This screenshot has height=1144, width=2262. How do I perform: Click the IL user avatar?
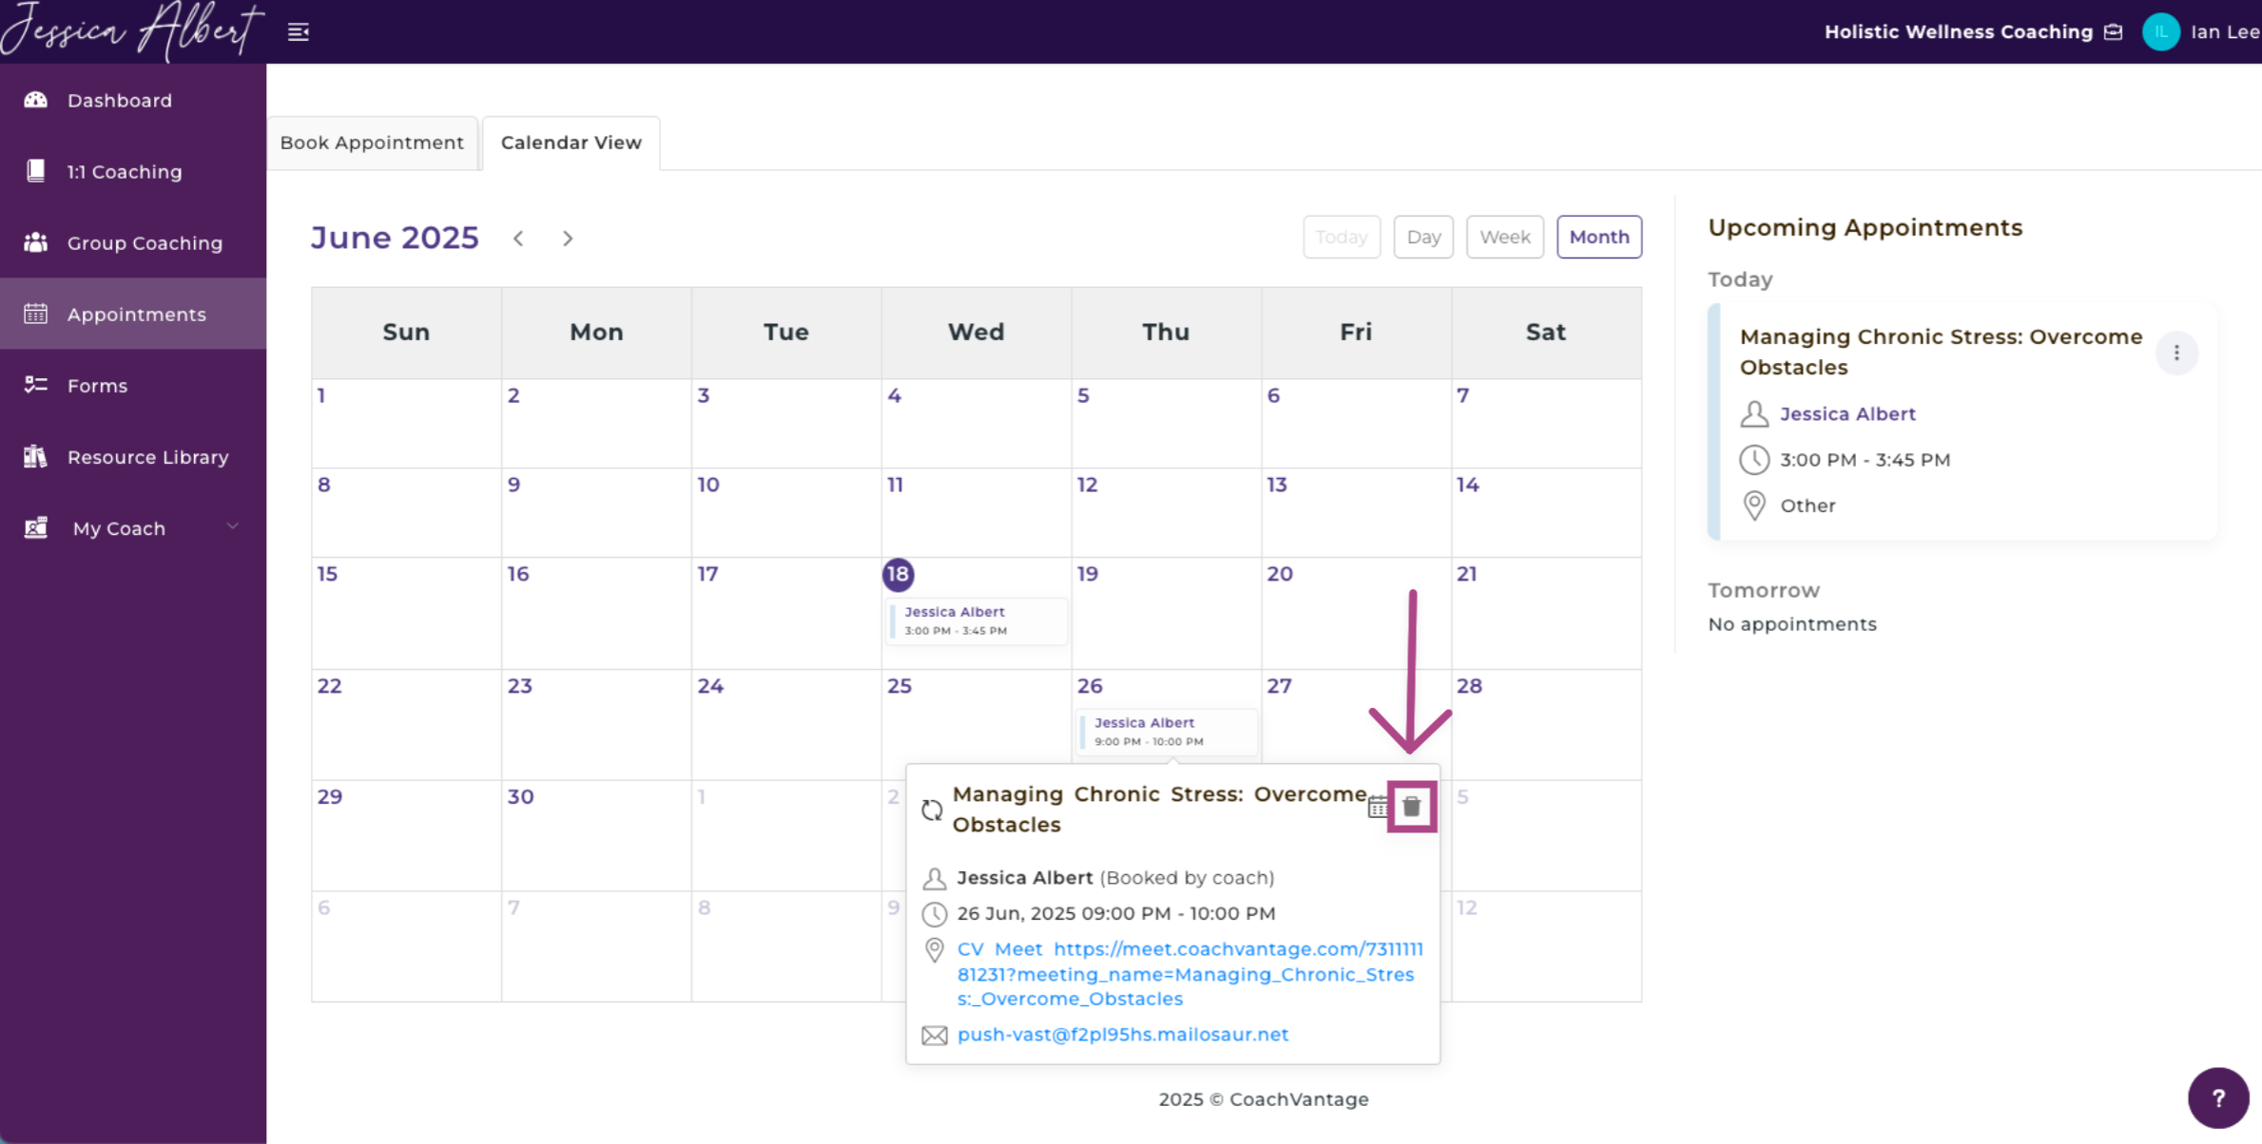(2160, 32)
